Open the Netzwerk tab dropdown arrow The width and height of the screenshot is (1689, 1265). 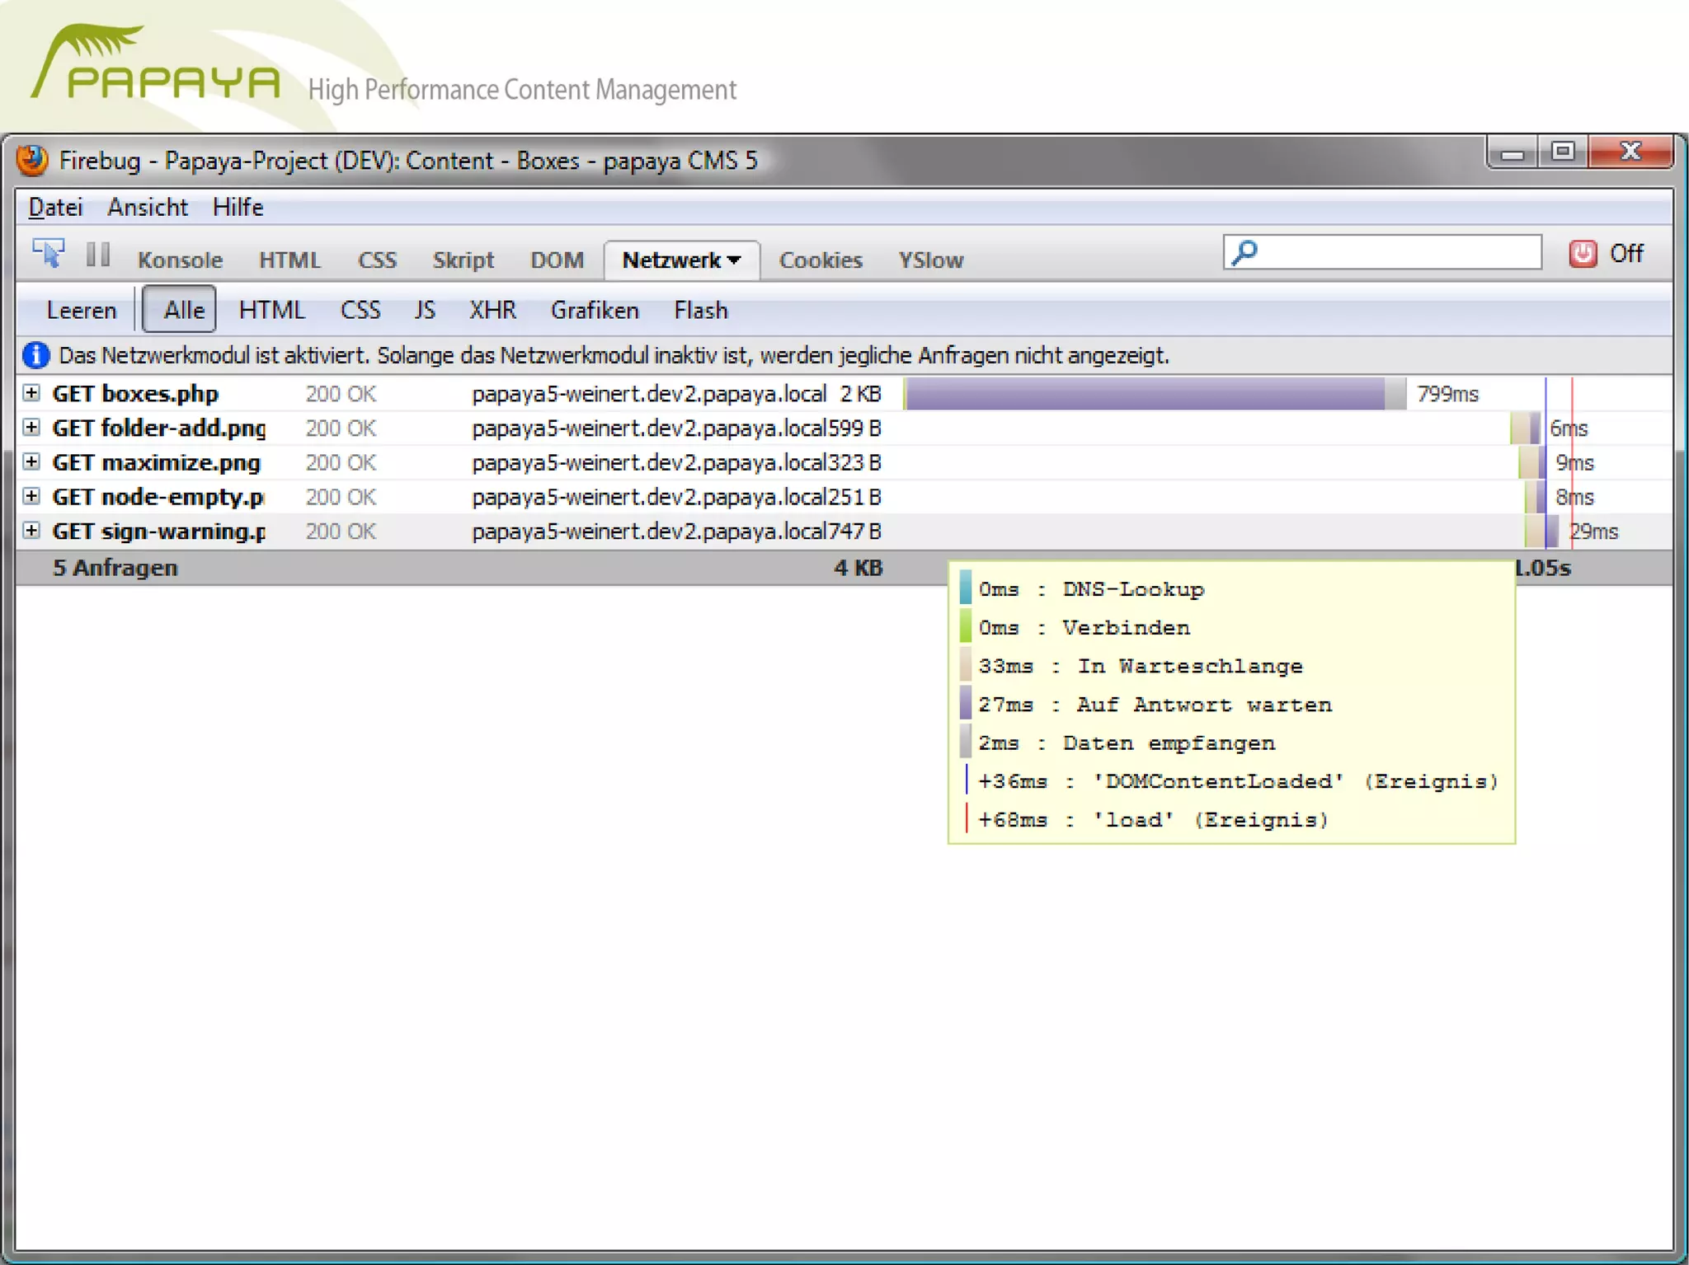(735, 260)
